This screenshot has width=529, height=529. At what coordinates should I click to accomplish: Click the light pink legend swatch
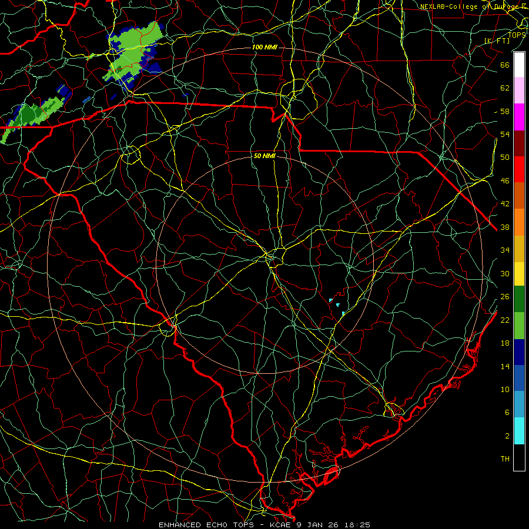519,91
